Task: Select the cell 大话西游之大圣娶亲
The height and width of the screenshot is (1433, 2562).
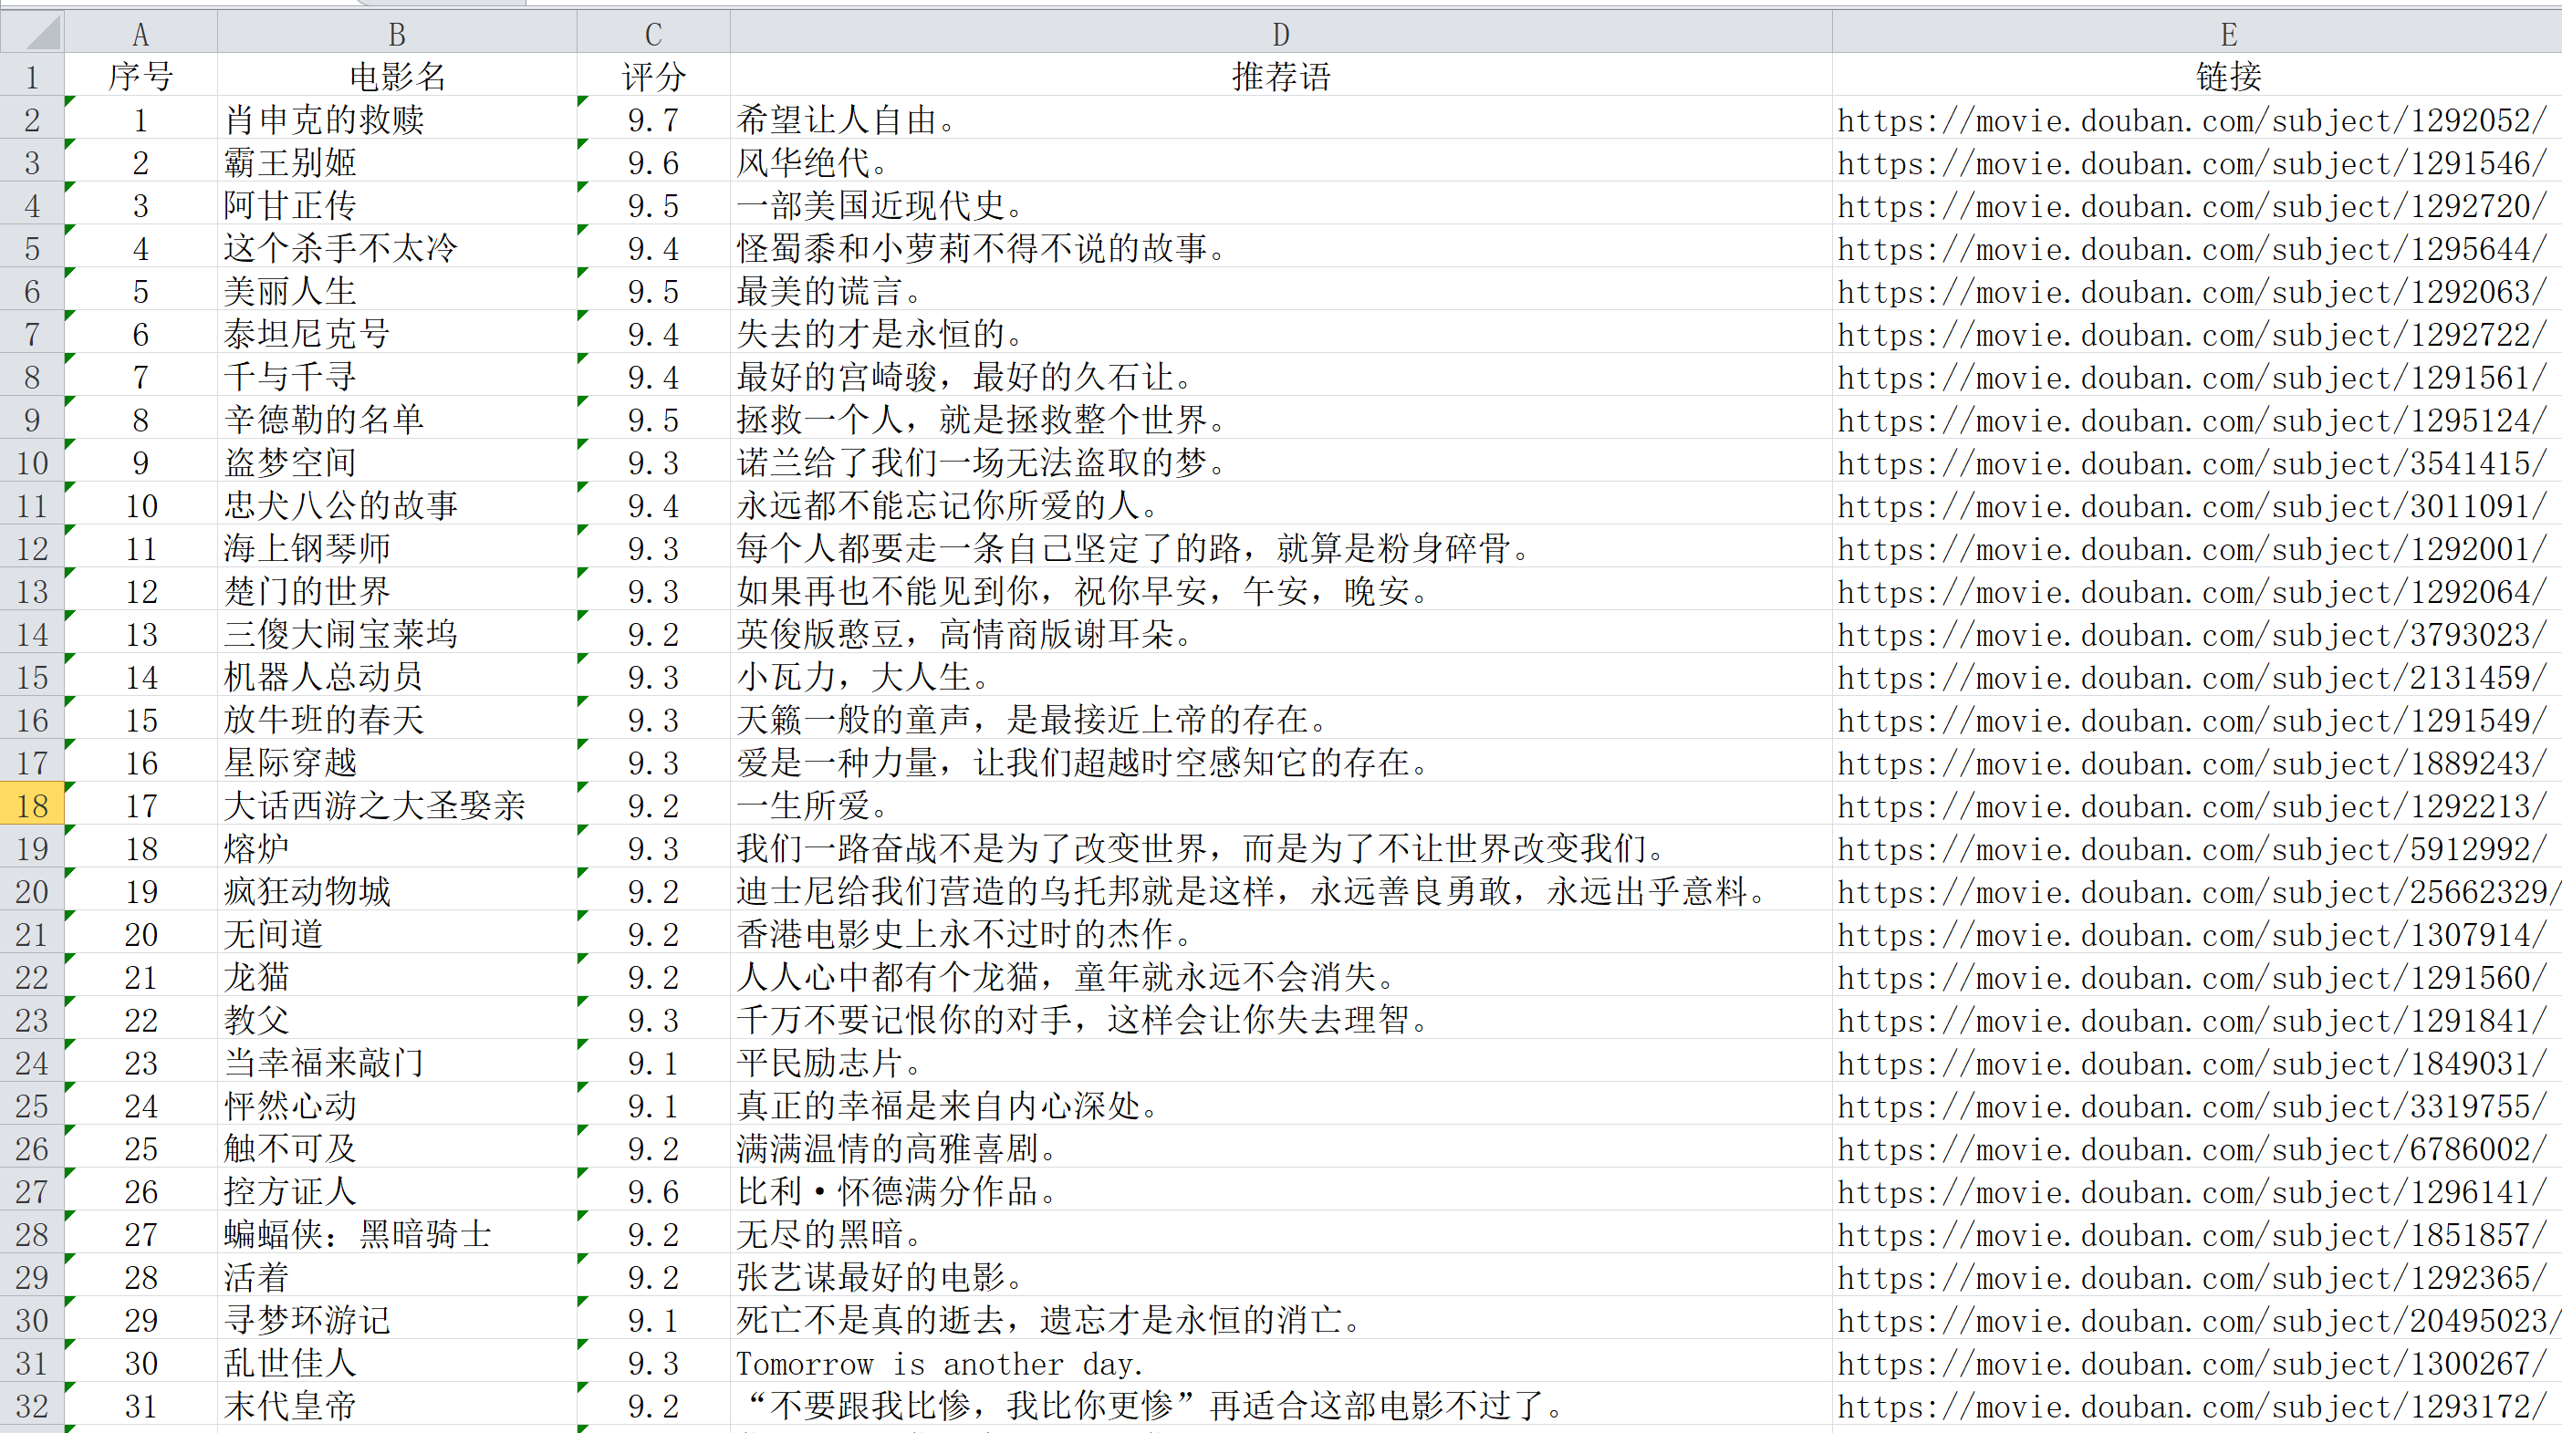Action: (397, 805)
